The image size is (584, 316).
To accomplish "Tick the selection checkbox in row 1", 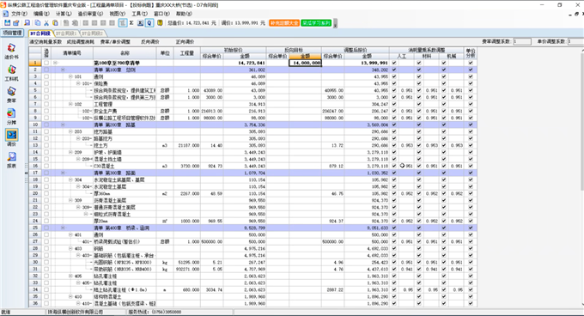I will [46, 63].
